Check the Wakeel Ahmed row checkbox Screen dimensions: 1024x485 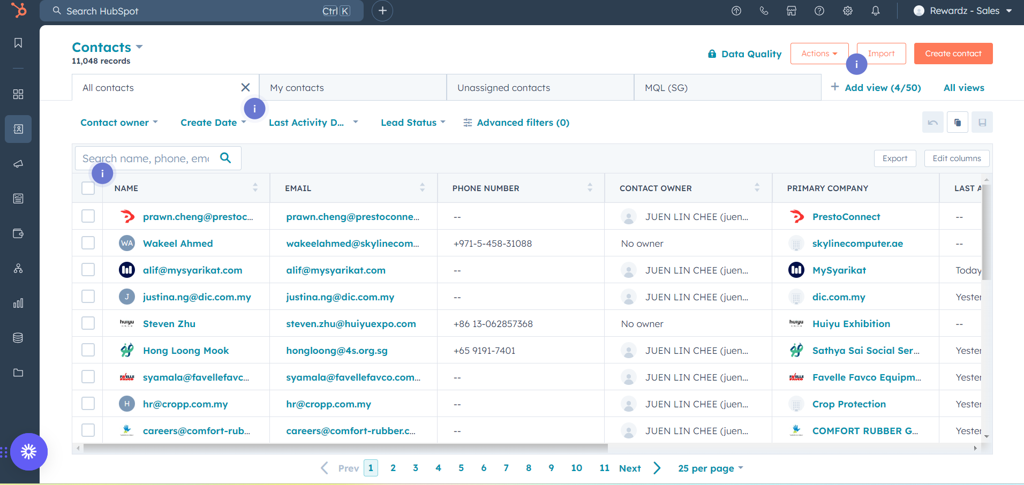[88, 243]
